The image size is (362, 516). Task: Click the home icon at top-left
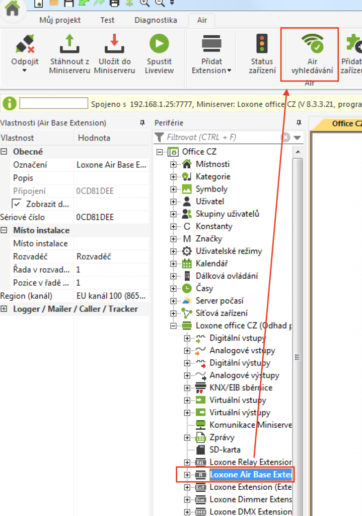(x=12, y=10)
